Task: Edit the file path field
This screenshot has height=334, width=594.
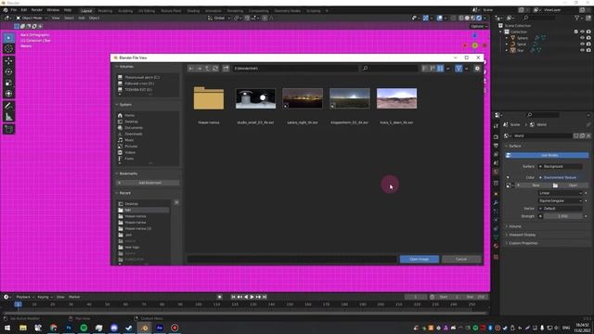Action: click(295, 69)
